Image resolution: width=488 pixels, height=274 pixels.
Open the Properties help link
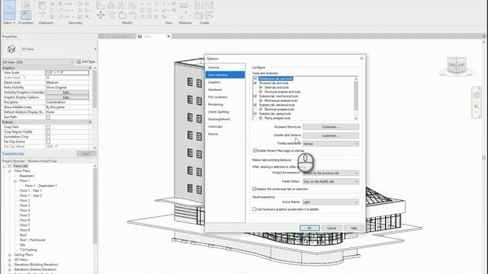point(13,154)
